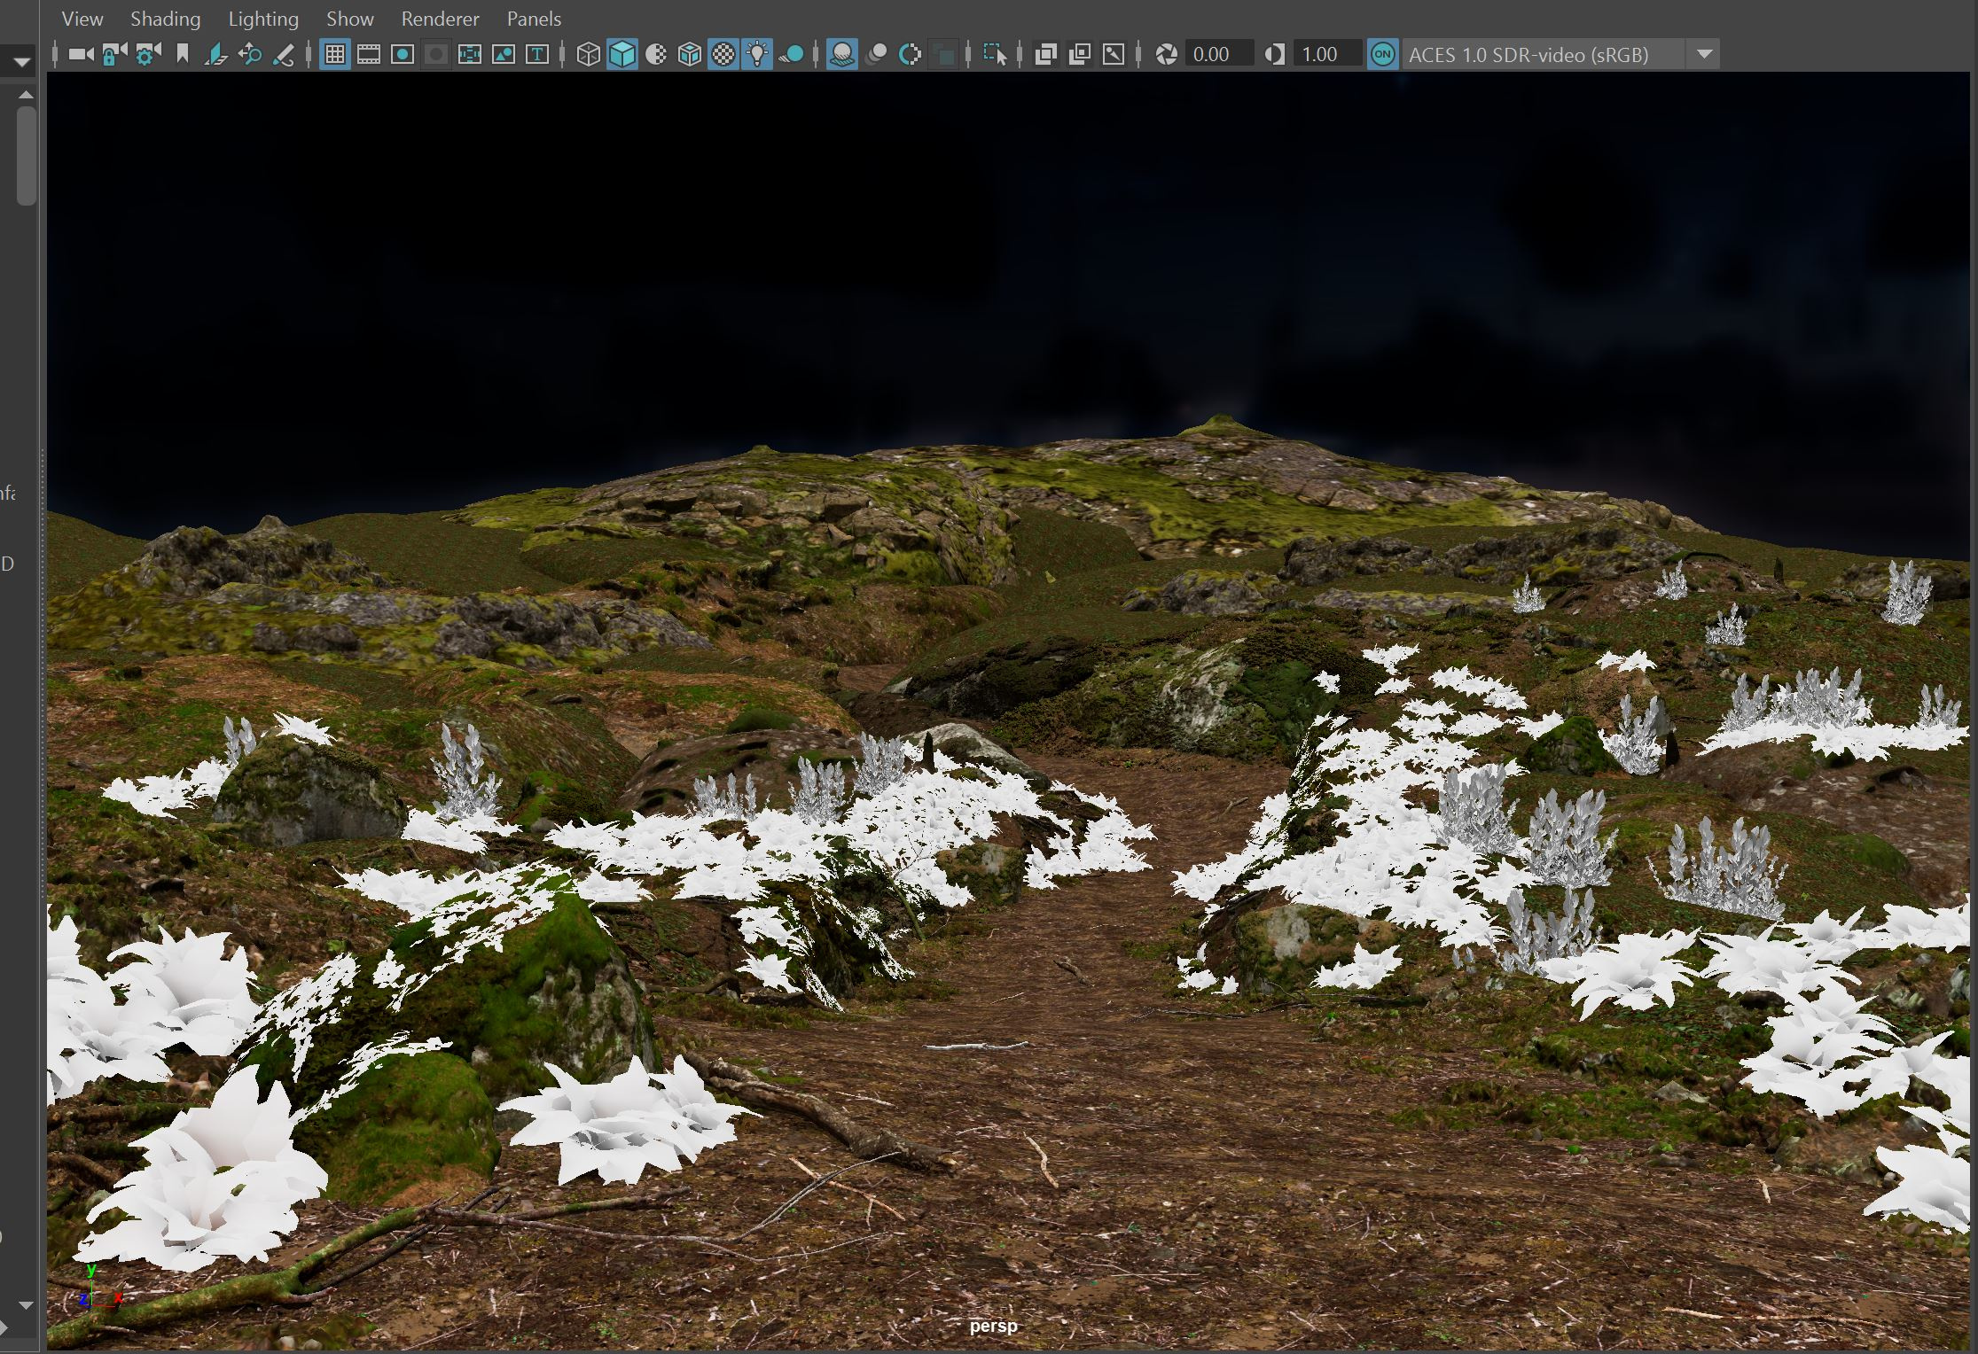Open the Show menu
Screen dimensions: 1978x1354
coord(350,19)
